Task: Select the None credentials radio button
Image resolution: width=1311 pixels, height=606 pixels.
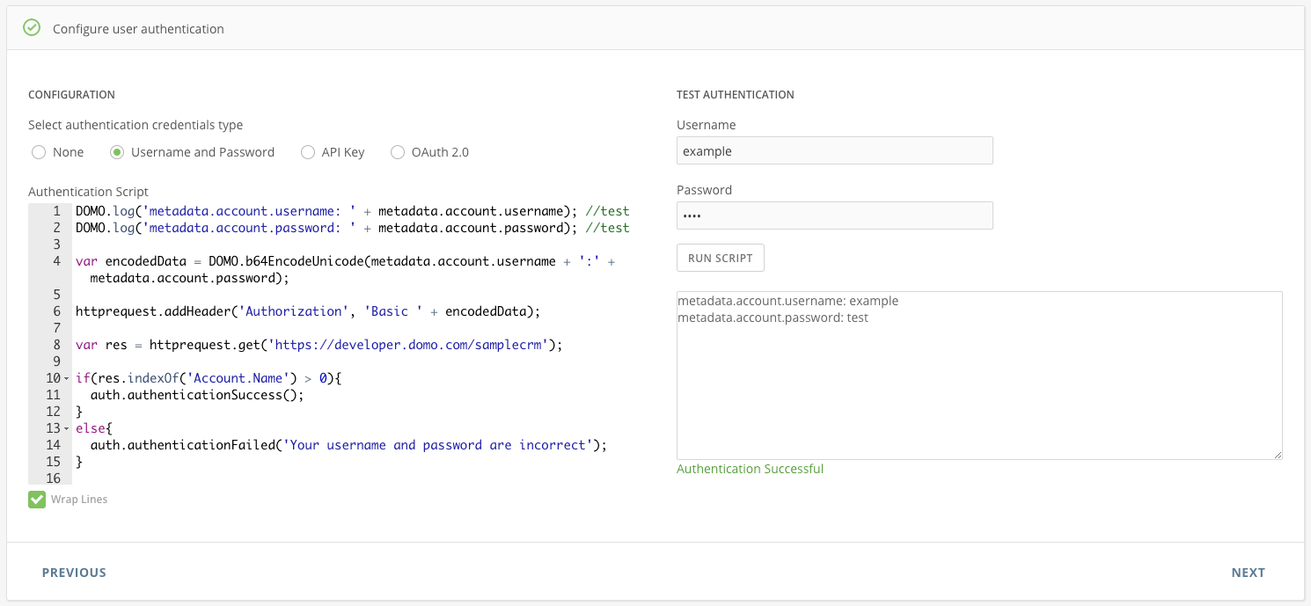Action: 39,152
